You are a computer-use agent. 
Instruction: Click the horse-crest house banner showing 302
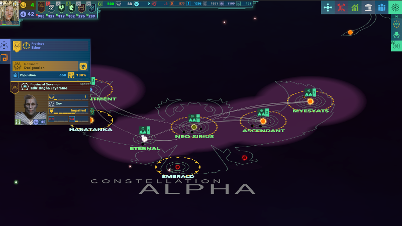[x=71, y=8]
